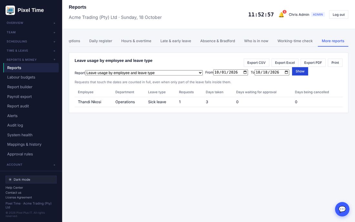Click into the To date field
The image size is (355, 222).
pyautogui.click(x=272, y=72)
